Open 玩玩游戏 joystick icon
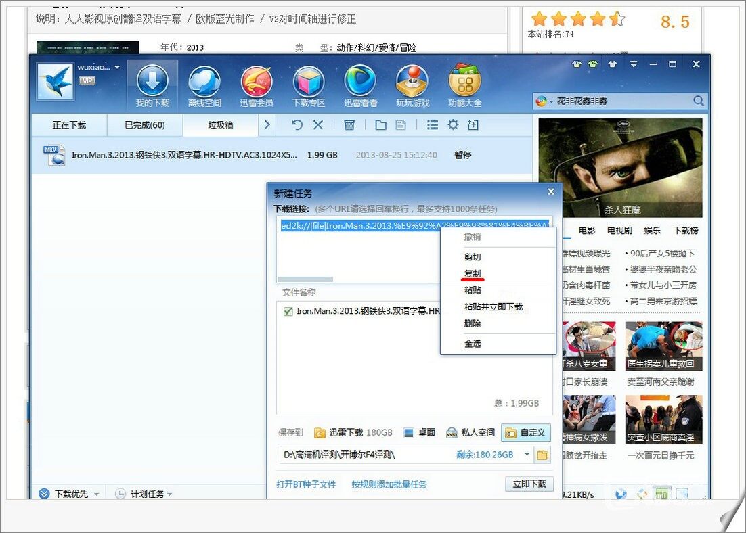 tap(412, 86)
